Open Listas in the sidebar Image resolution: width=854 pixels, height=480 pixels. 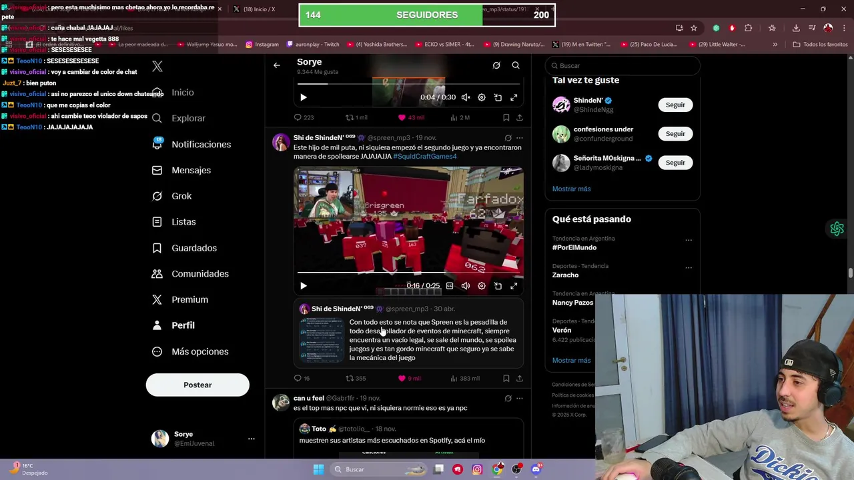173,222
